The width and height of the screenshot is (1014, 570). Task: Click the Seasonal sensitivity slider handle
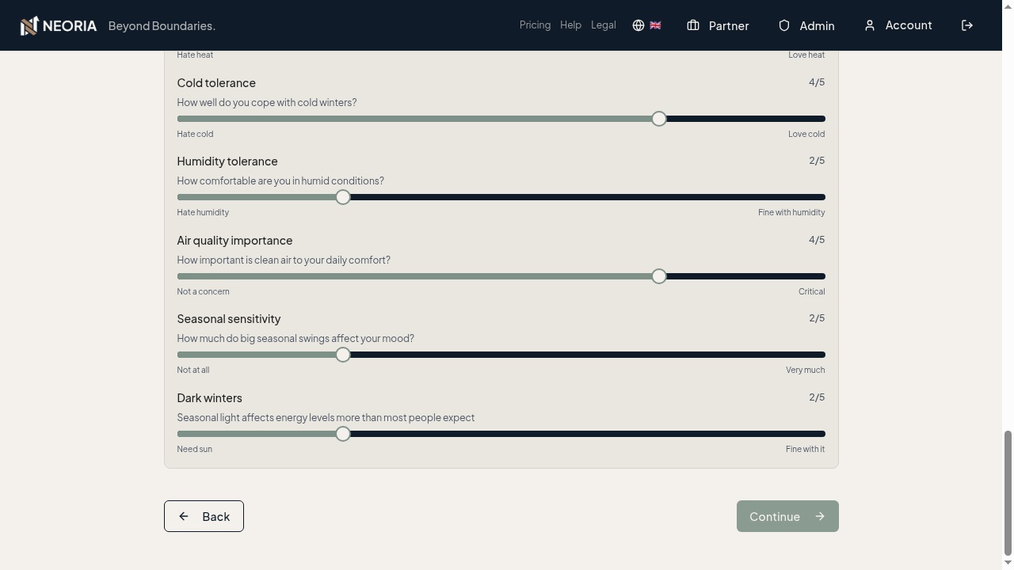(x=343, y=355)
